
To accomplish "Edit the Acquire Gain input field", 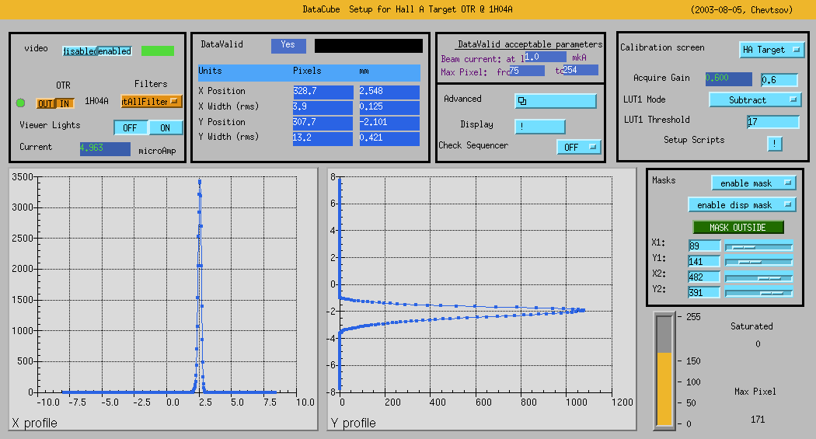I will tap(779, 79).
